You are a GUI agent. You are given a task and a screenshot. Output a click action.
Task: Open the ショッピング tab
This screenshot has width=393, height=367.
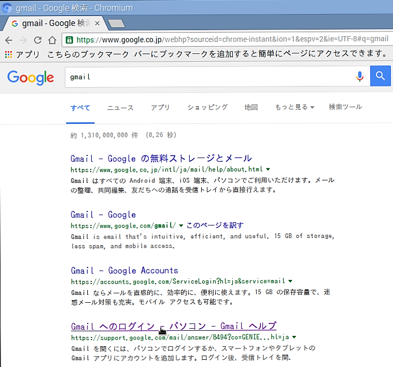tap(207, 107)
